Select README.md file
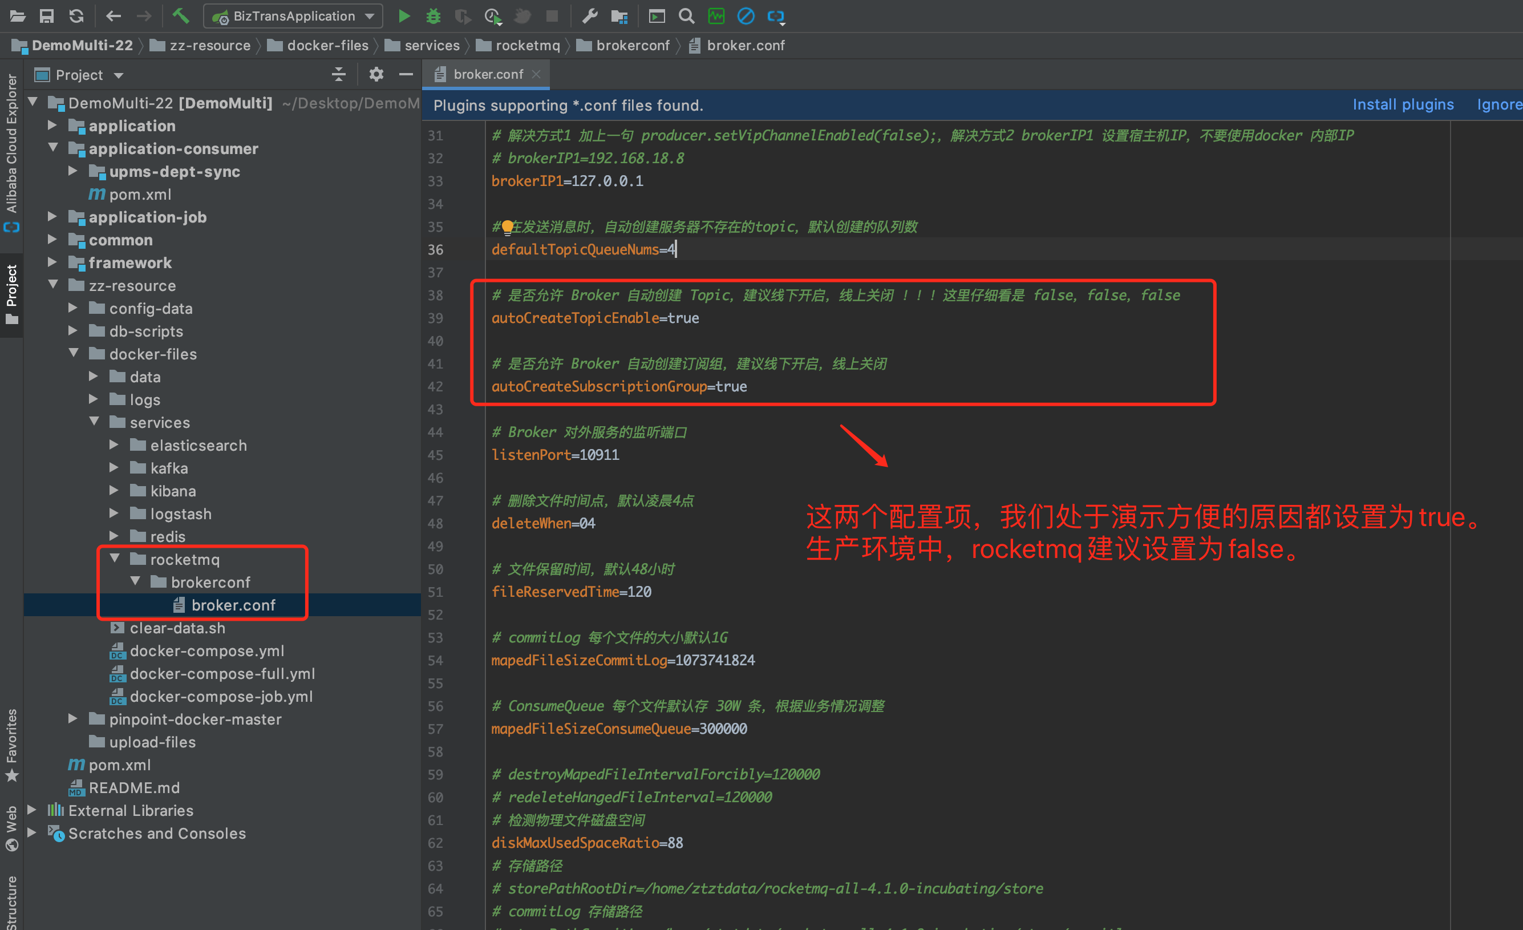 134,787
